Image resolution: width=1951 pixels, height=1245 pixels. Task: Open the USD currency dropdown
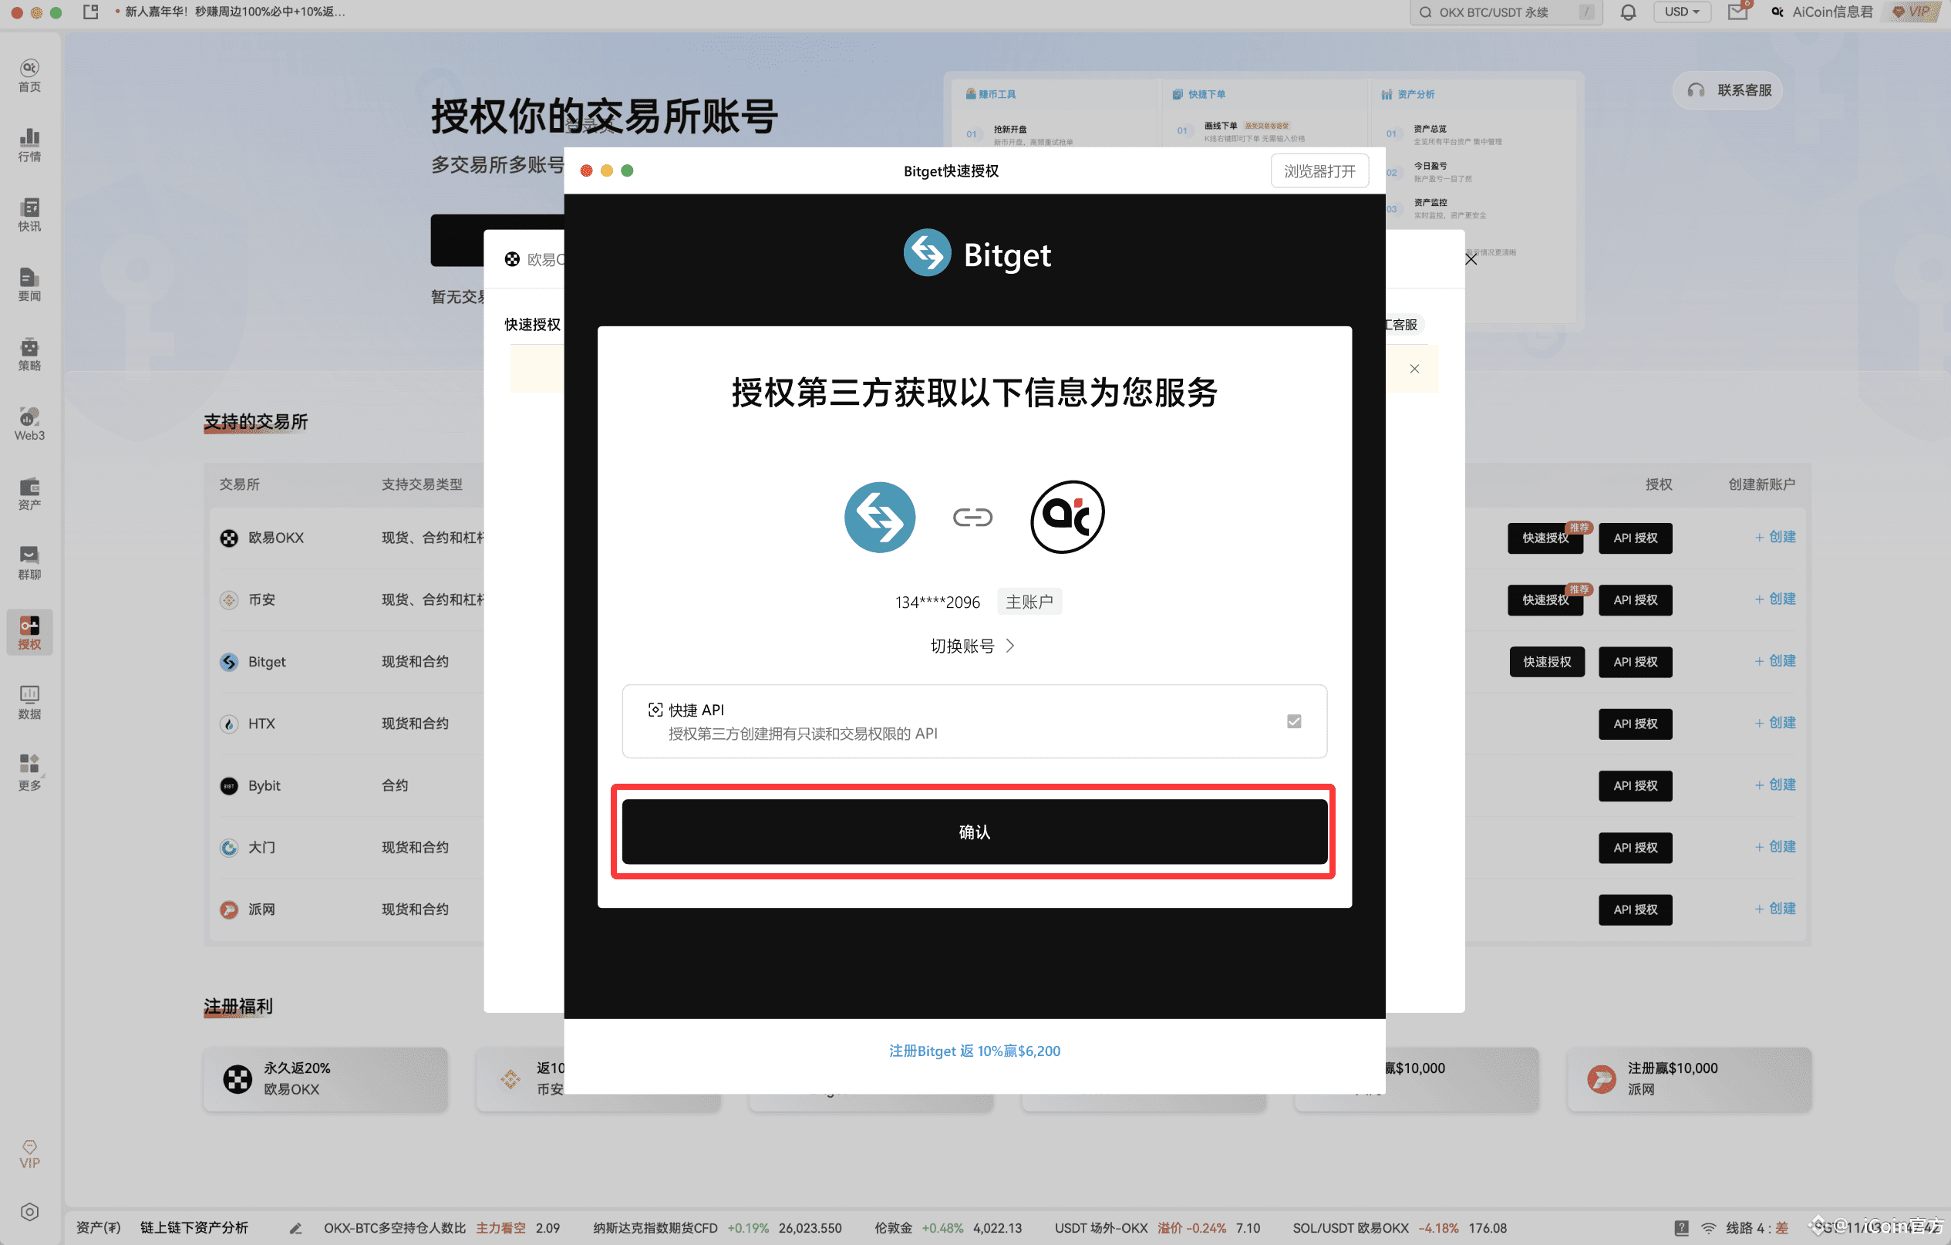tap(1682, 12)
